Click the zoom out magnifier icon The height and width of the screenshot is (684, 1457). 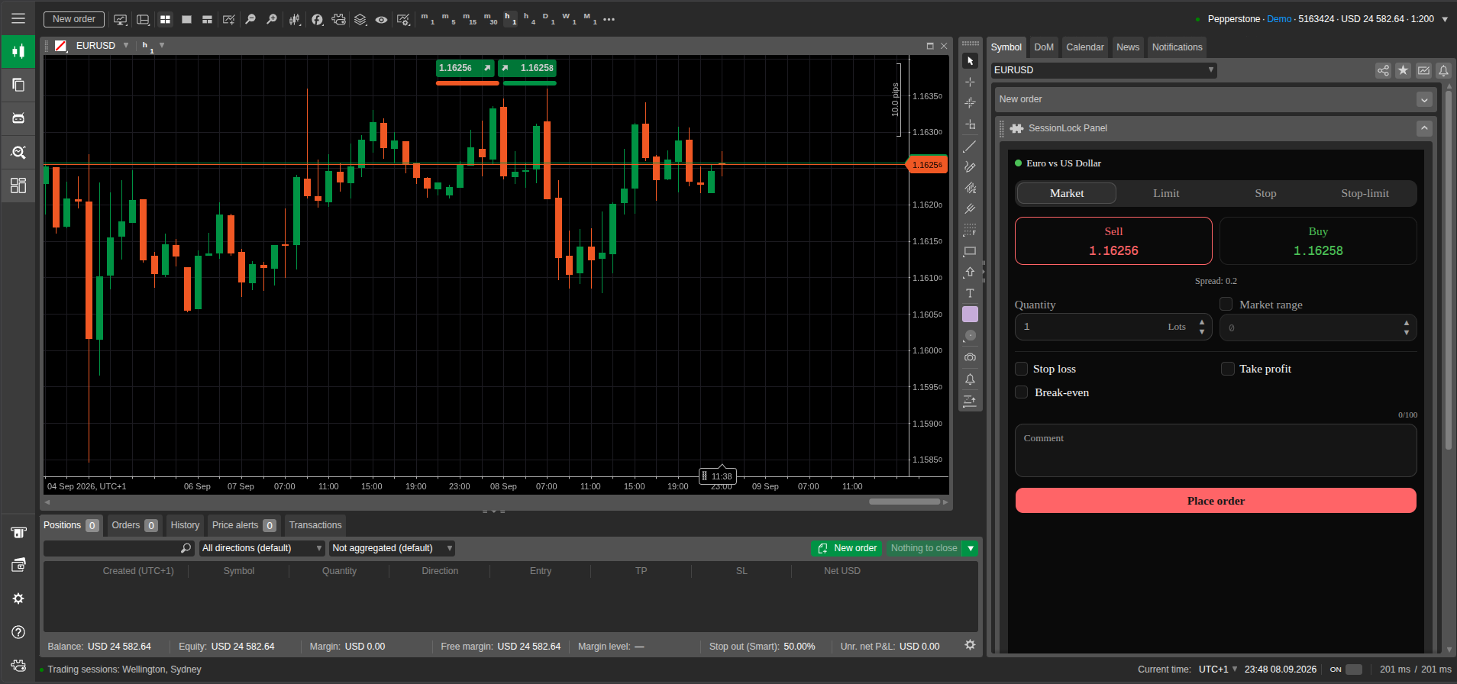[250, 19]
